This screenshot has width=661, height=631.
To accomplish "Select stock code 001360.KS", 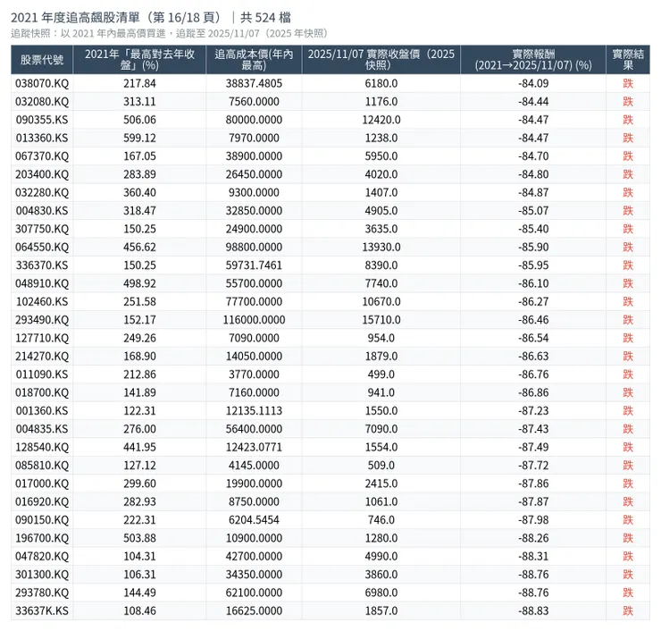I will pyautogui.click(x=42, y=411).
